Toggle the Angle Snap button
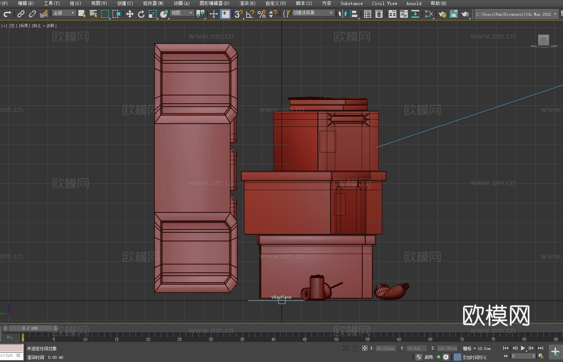This screenshot has height=362, width=563. pyautogui.click(x=250, y=14)
